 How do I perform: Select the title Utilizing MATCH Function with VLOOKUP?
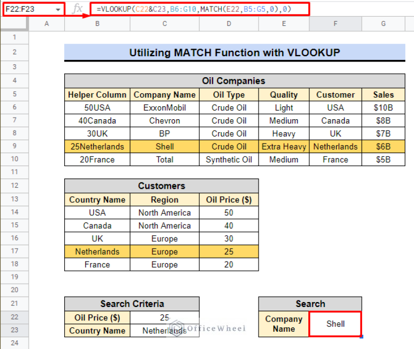point(234,52)
